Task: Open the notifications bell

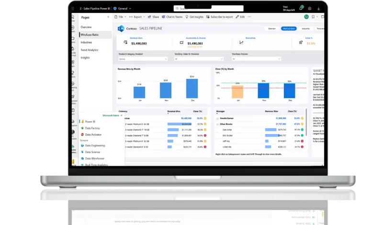Action: [301, 8]
